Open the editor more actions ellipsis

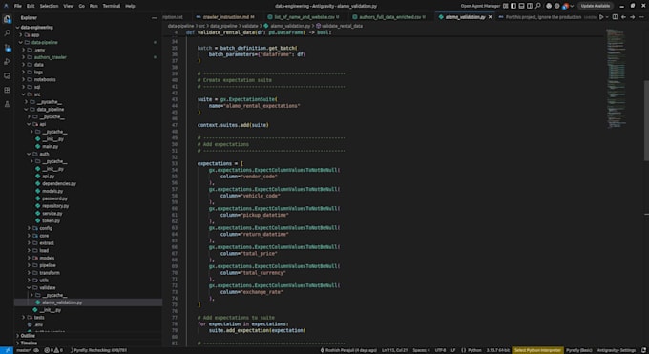click(641, 17)
